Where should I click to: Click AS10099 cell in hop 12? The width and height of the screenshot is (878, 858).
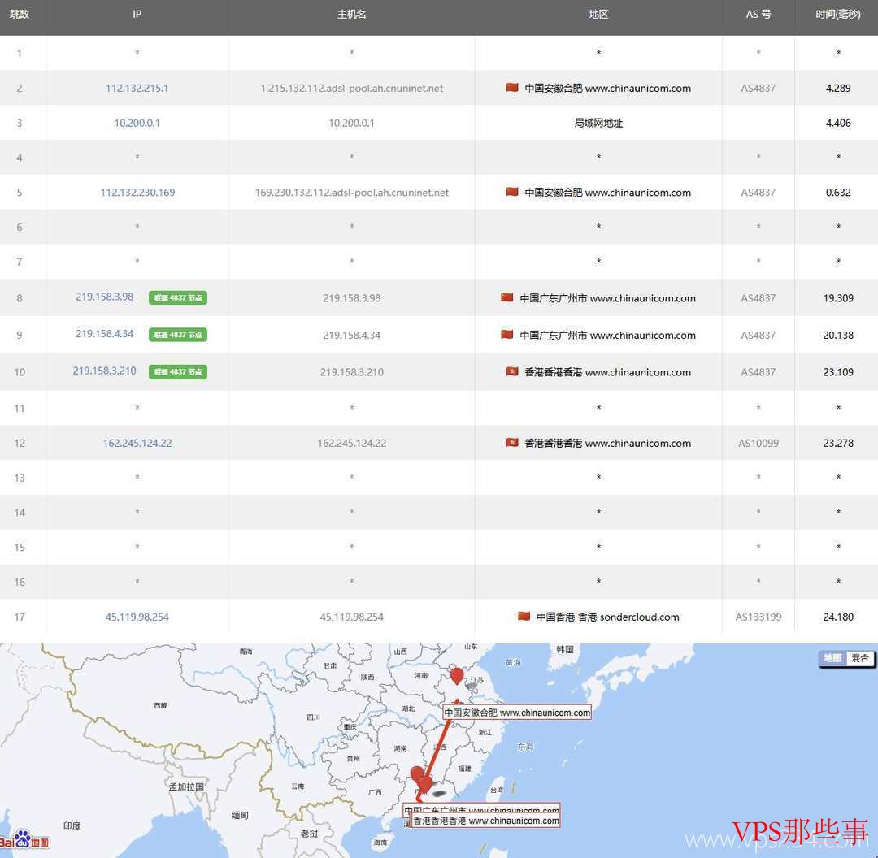click(758, 443)
